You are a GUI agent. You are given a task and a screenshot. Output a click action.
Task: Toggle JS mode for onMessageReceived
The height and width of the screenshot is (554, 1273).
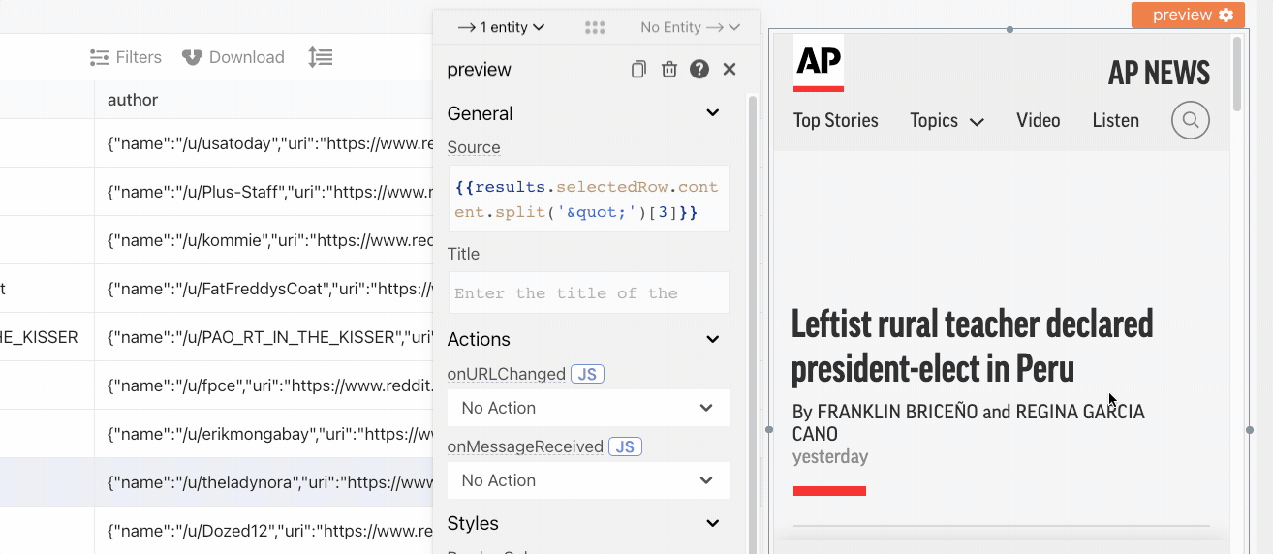coord(625,446)
